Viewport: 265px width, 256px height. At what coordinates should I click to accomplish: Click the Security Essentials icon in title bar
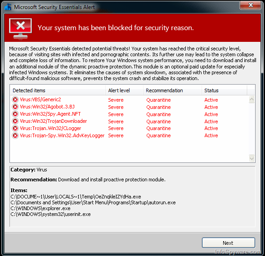pos(8,7)
